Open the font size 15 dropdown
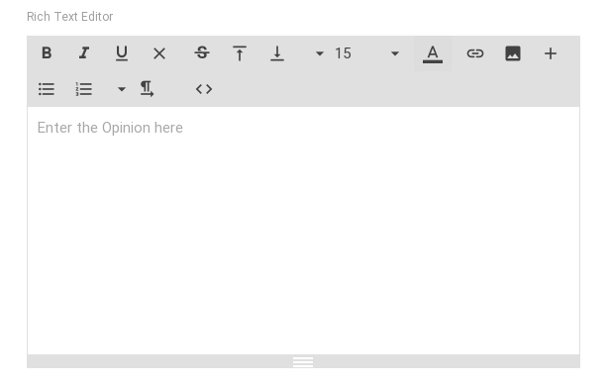 366,53
